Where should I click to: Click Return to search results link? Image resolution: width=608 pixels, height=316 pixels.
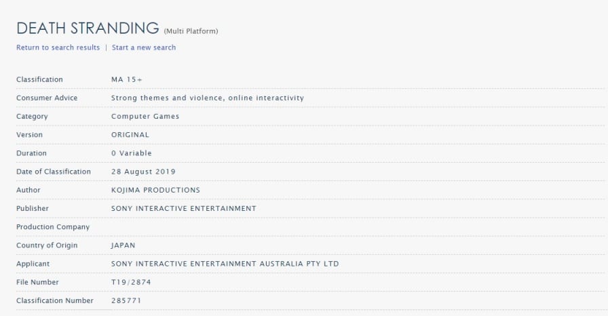point(58,47)
